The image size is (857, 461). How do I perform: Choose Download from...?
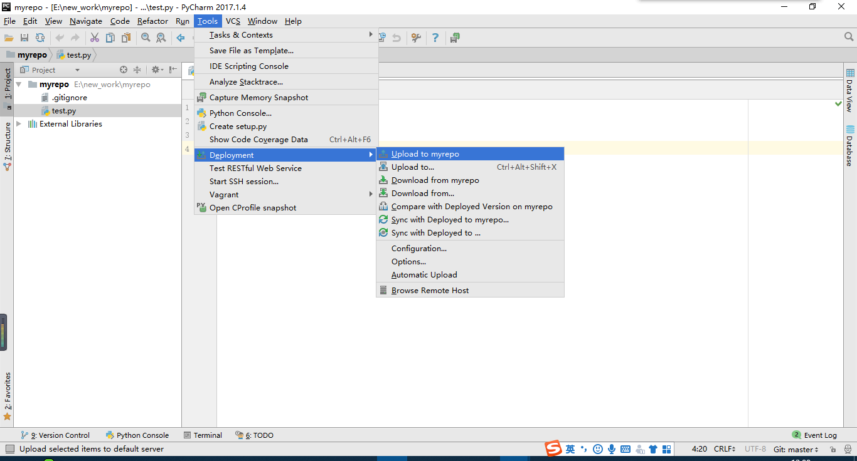point(470,194)
